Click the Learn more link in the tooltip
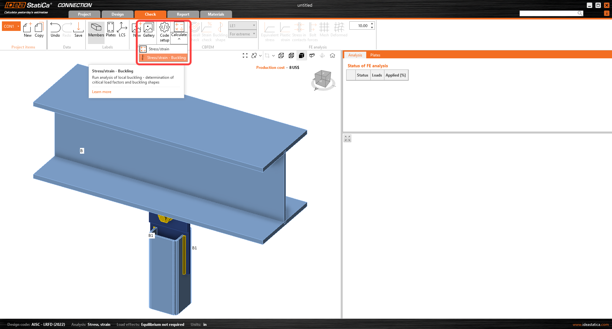Image resolution: width=612 pixels, height=329 pixels. (101, 91)
